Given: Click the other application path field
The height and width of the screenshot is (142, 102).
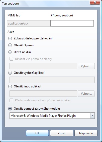Looking at the screenshot, I should (x=43, y=94).
